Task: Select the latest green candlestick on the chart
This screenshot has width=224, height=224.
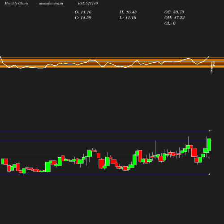Action: coord(209,145)
